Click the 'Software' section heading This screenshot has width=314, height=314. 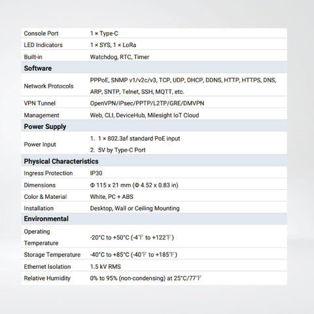pyautogui.click(x=38, y=68)
